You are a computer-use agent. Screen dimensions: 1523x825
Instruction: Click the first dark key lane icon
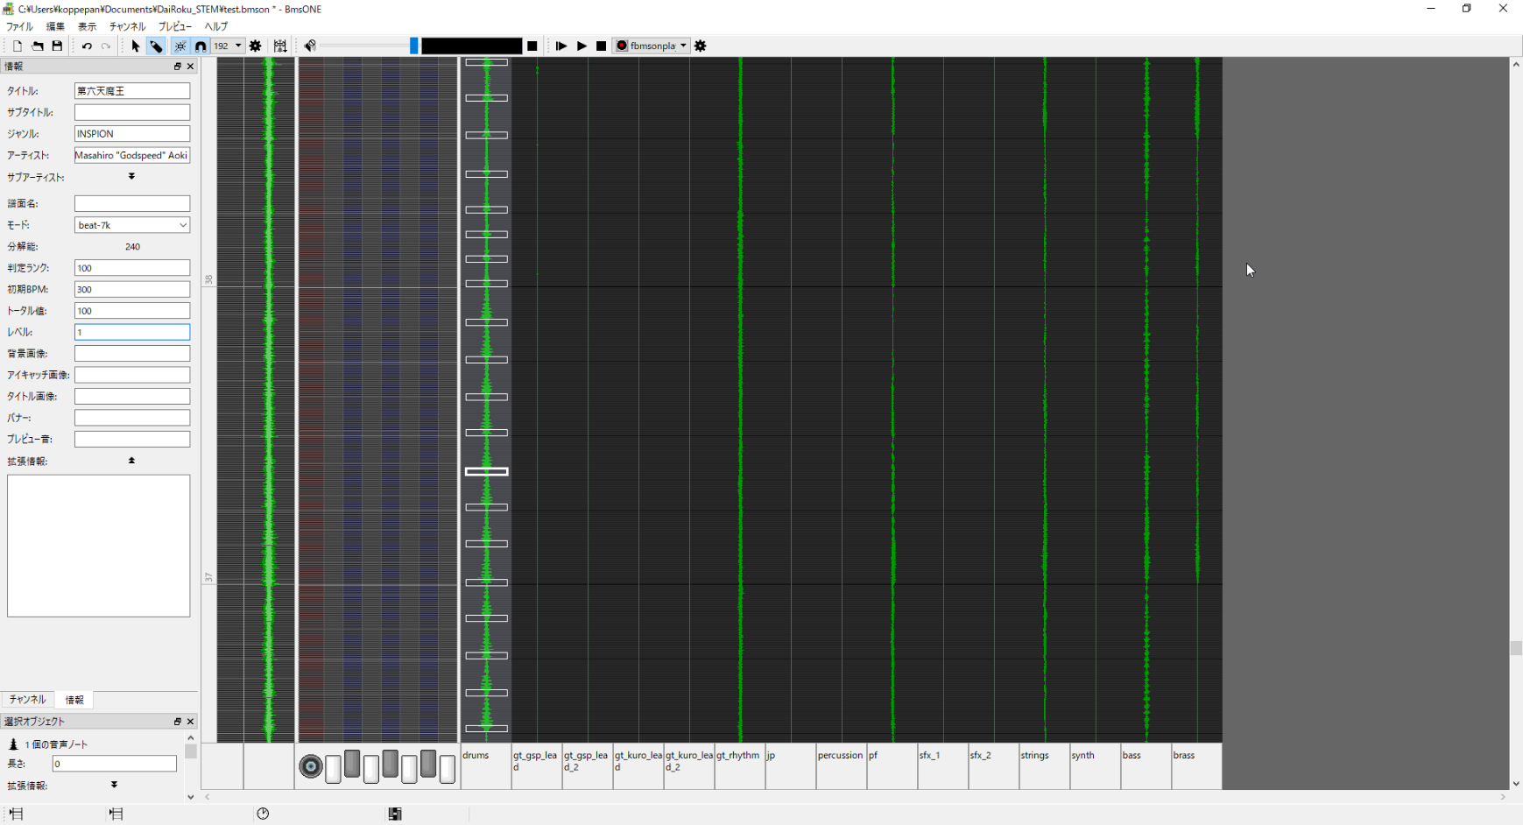coord(352,764)
